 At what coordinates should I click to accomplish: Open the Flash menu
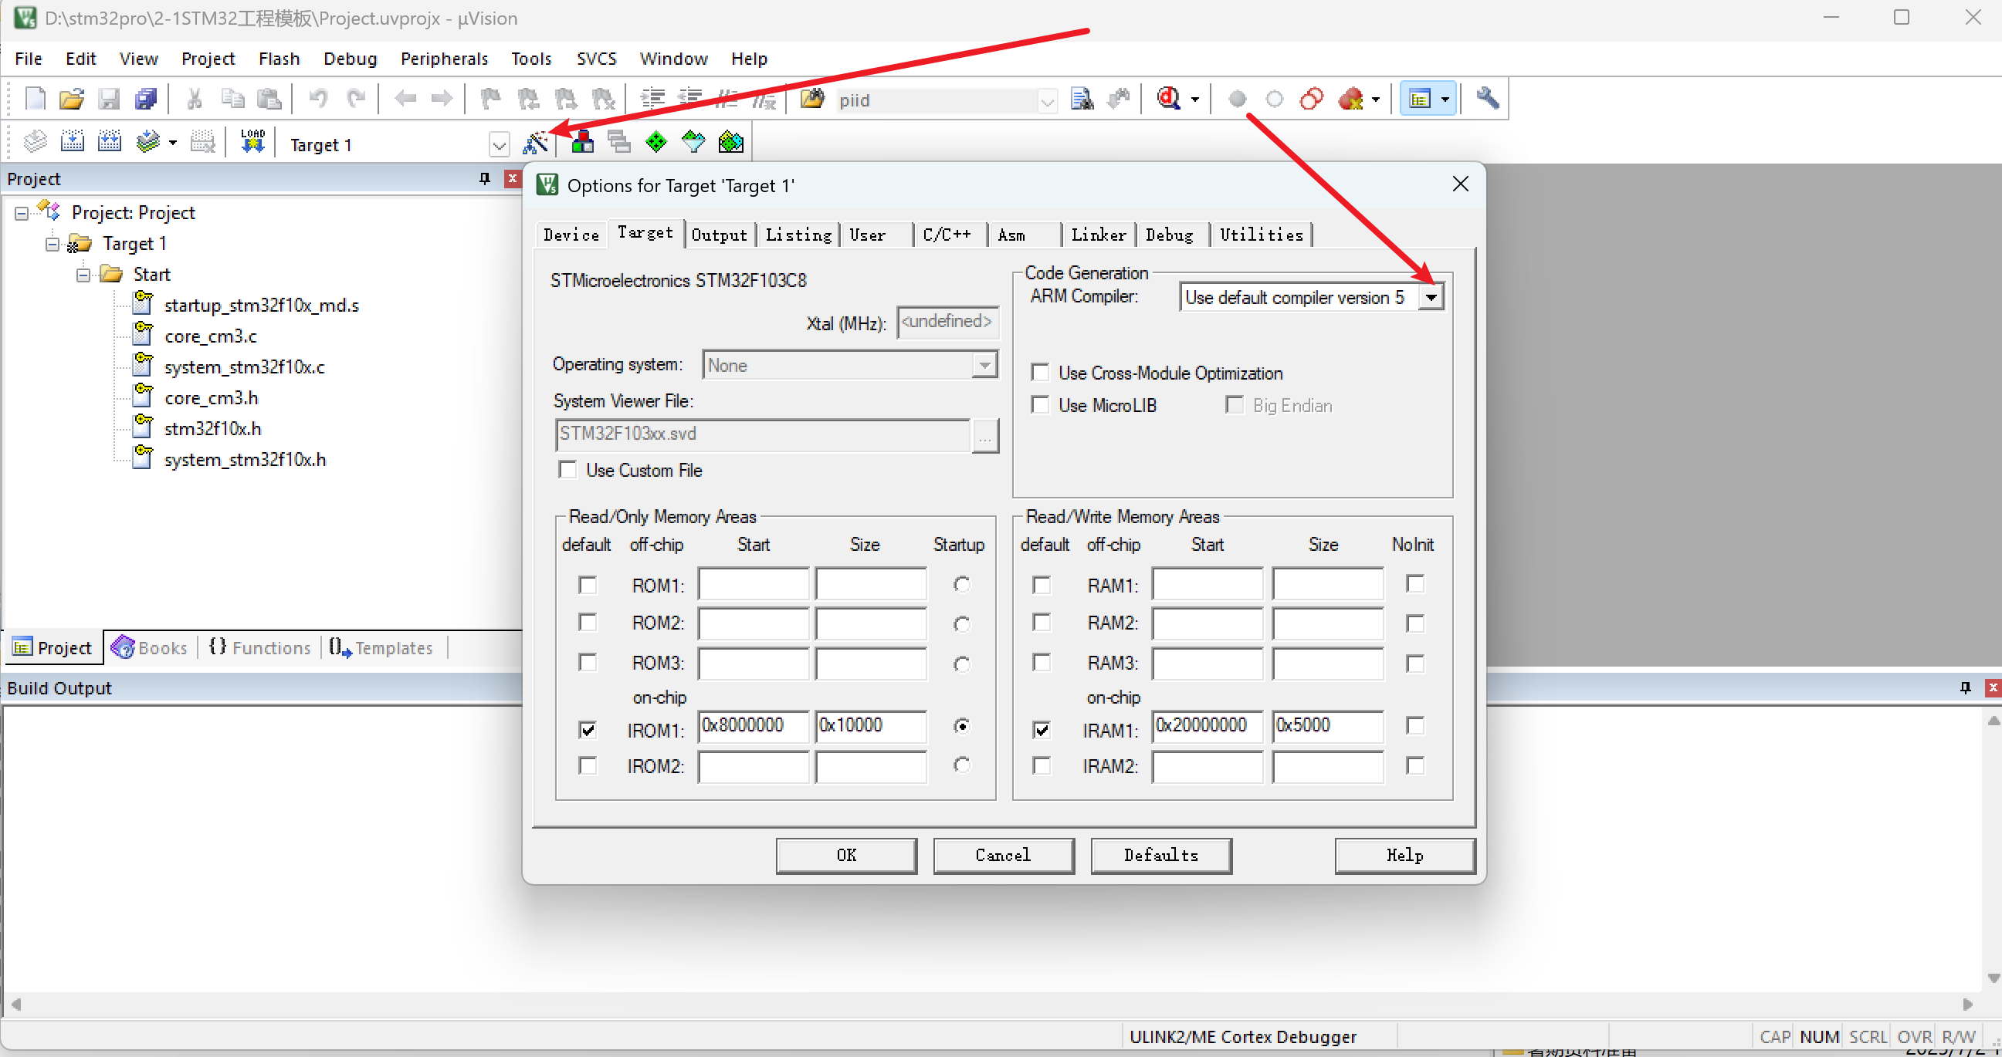(279, 59)
